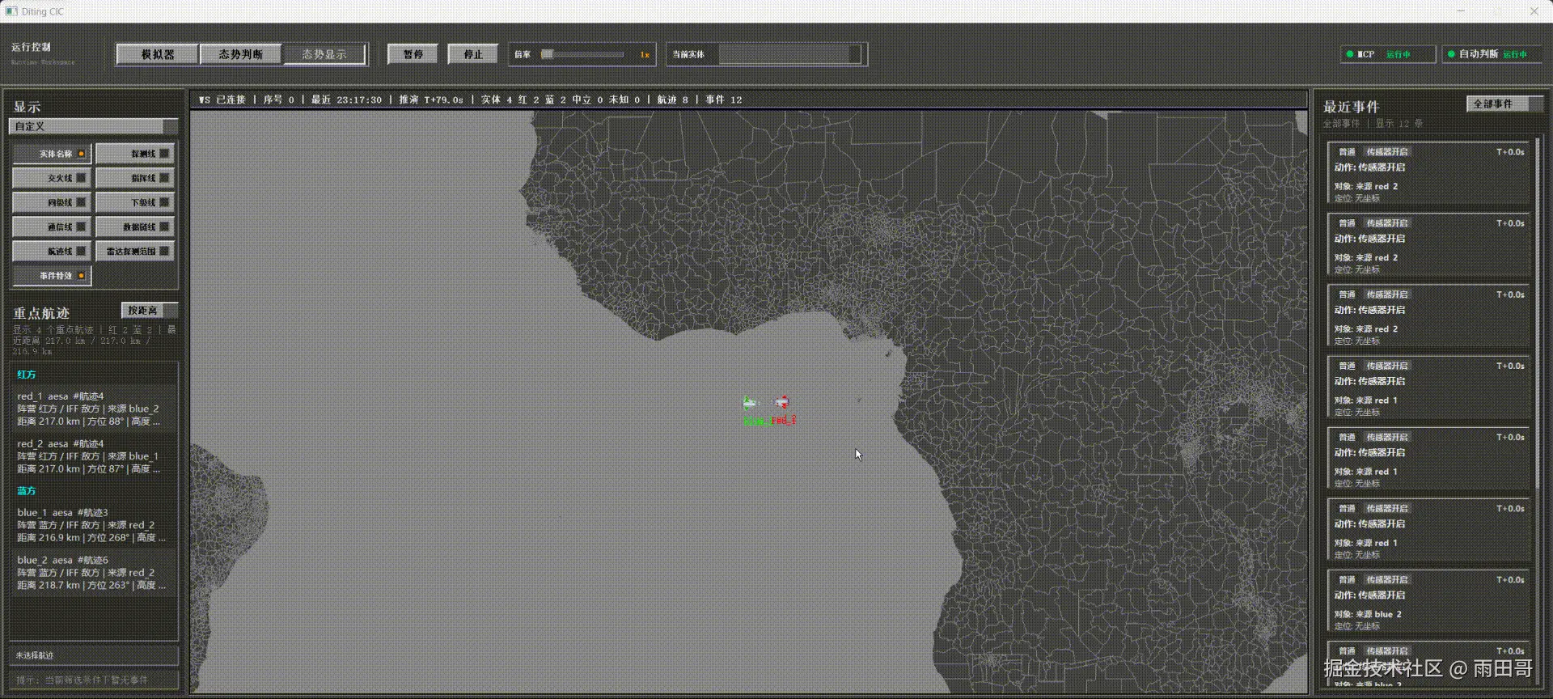Click the 航迹 8 status entry
The height and width of the screenshot is (699, 1553).
(x=673, y=100)
